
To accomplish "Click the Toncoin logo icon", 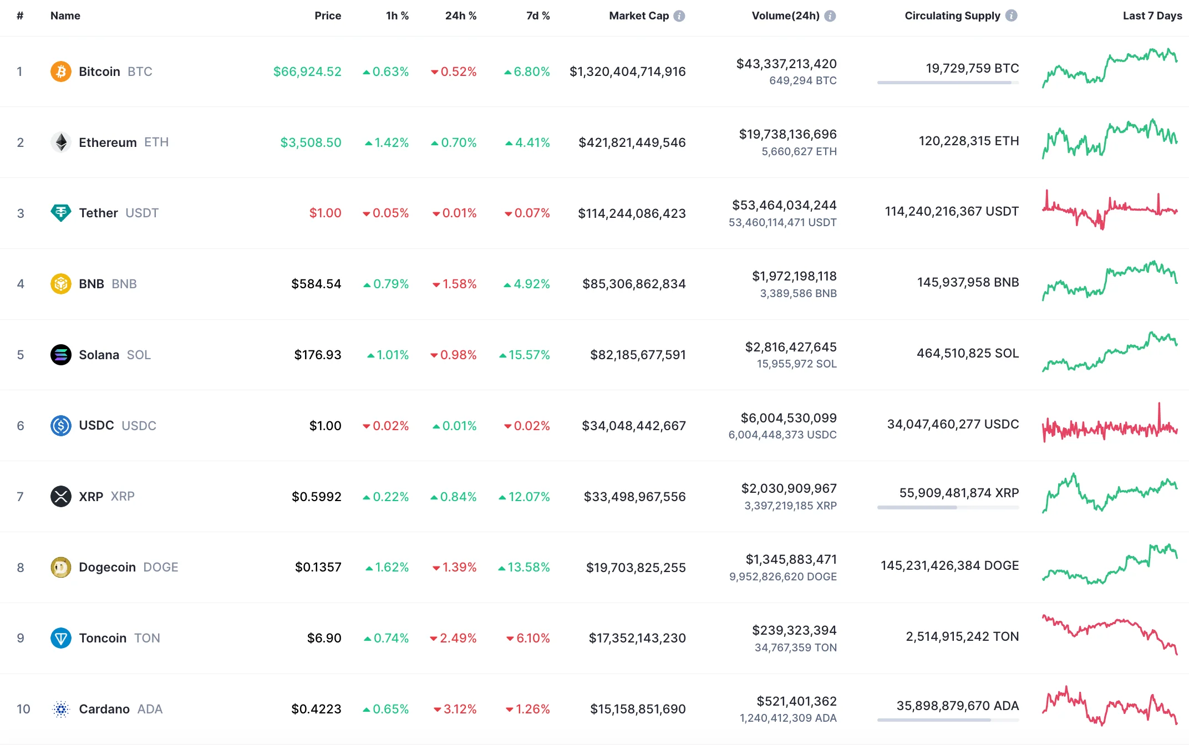I will tap(60, 638).
